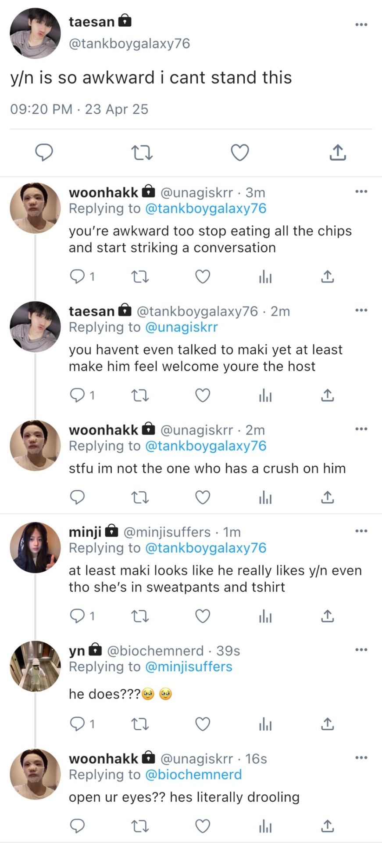The image size is (382, 843).
Task: View taesan's profile picture at top
Action: click(35, 33)
